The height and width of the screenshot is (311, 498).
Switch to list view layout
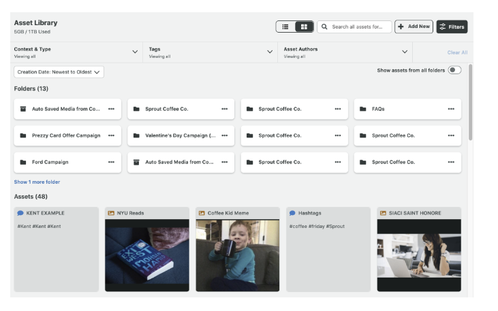[285, 27]
